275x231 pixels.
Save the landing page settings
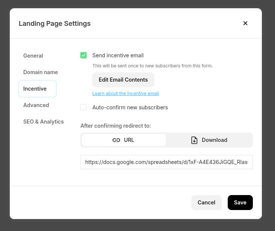pos(240,203)
